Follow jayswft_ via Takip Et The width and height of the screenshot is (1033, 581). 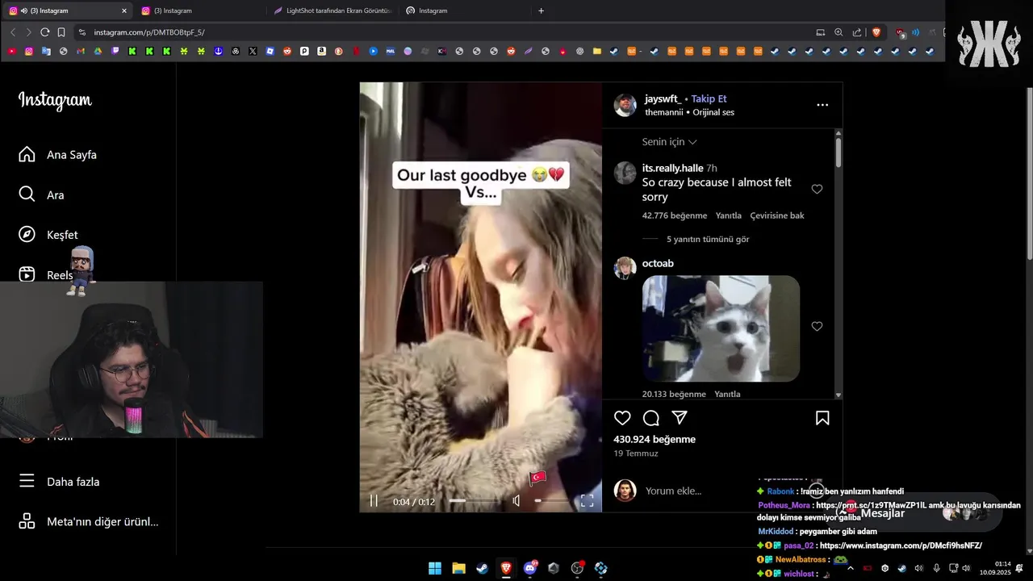[x=709, y=98]
